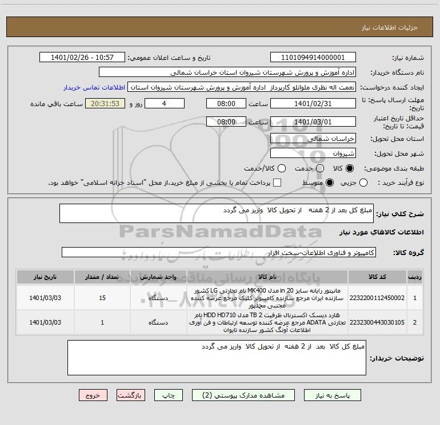Image resolution: width=440 pixels, height=425 pixels.
Task: Click the need date in the monitor row
Action: 45,298
